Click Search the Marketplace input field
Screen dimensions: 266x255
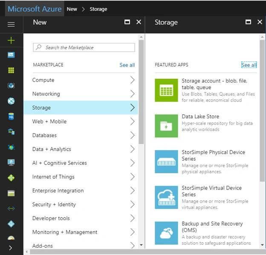[x=84, y=47]
